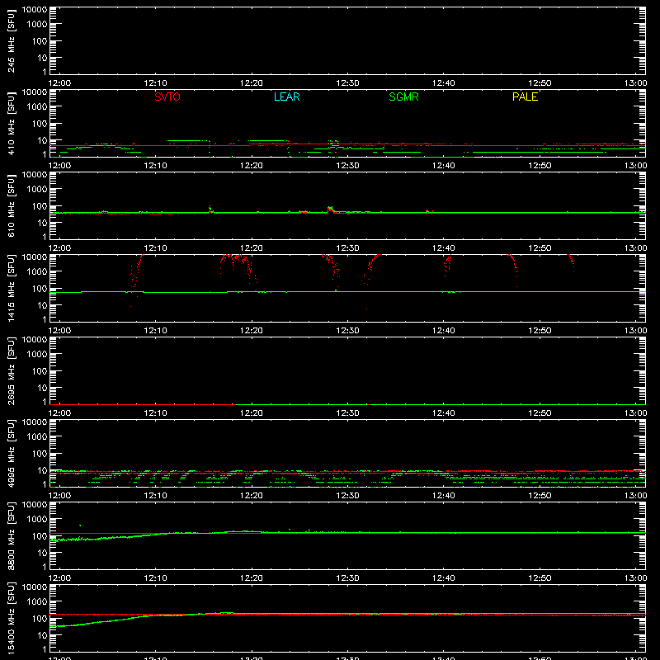Click the 100 y-axis value in 4995 MHz panel

tap(40, 454)
